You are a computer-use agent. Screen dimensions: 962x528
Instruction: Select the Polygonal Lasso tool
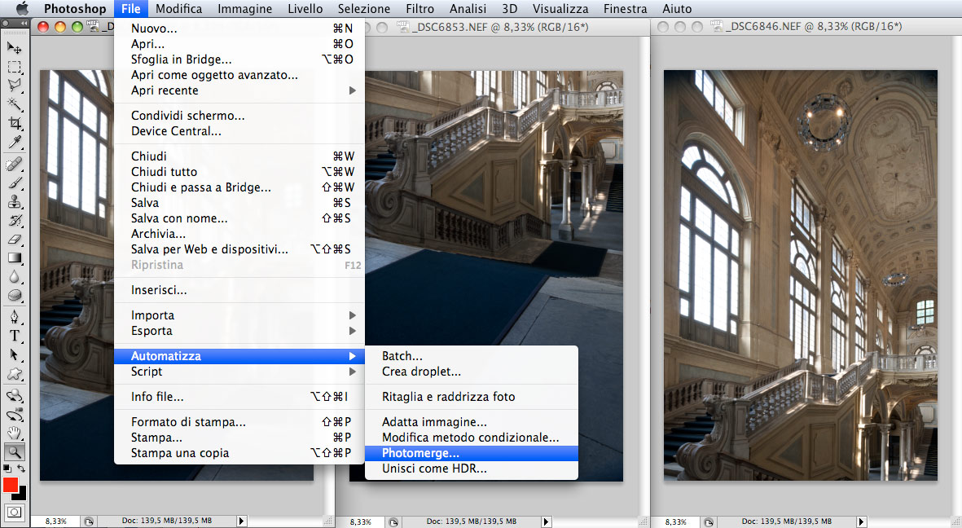pos(14,86)
